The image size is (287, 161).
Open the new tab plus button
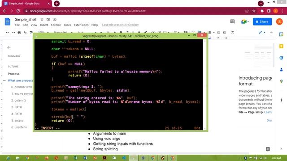coord(57,4)
